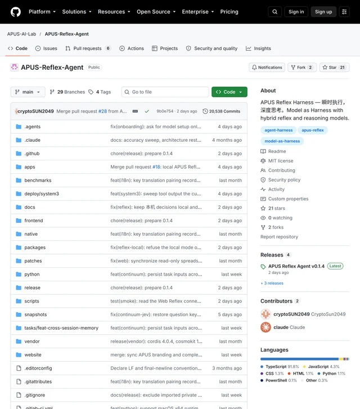Open the 'Report repository' link

click(x=279, y=237)
